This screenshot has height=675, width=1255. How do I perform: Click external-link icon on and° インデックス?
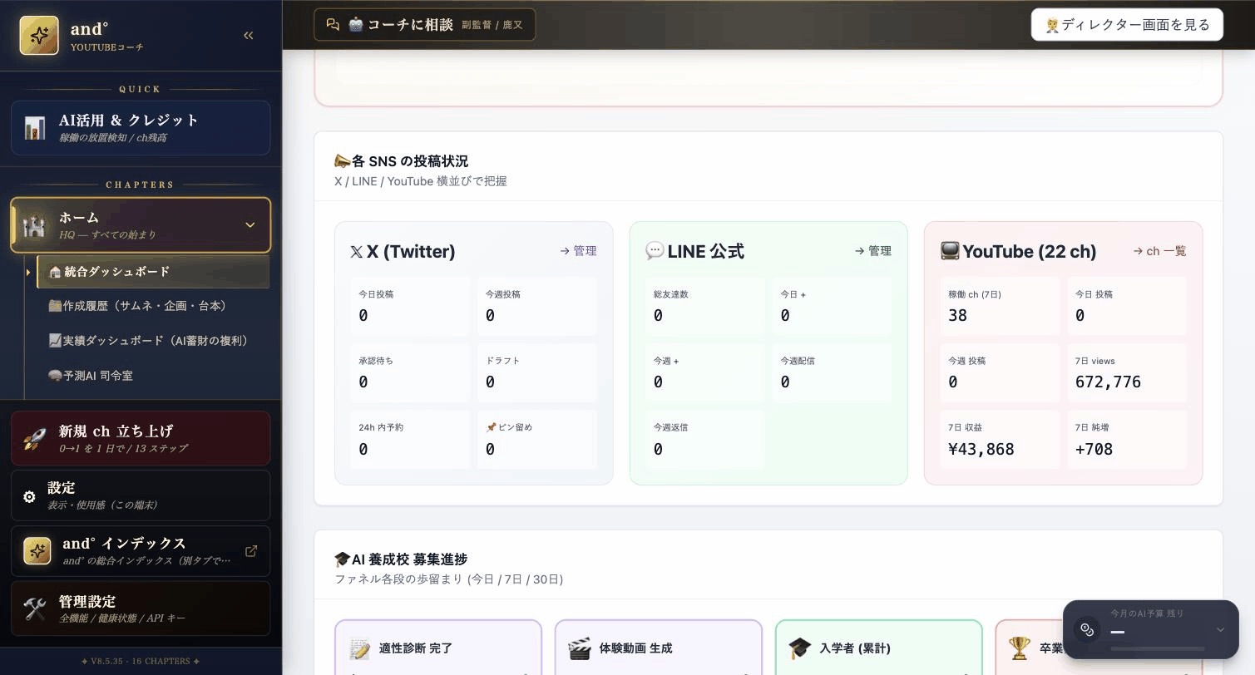tap(251, 551)
